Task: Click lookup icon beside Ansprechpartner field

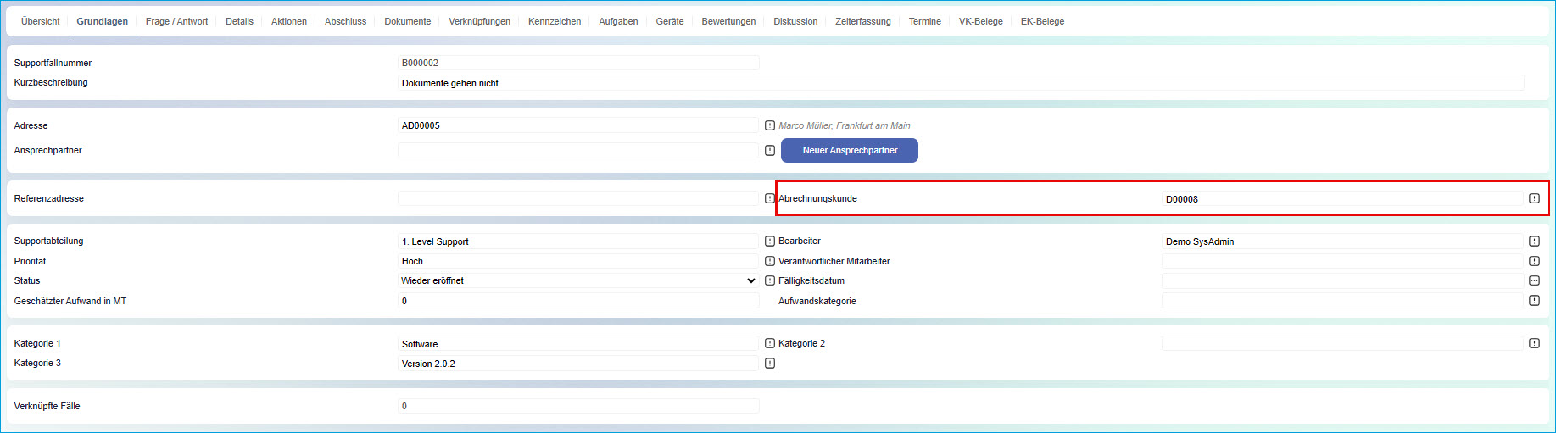Action: point(769,151)
